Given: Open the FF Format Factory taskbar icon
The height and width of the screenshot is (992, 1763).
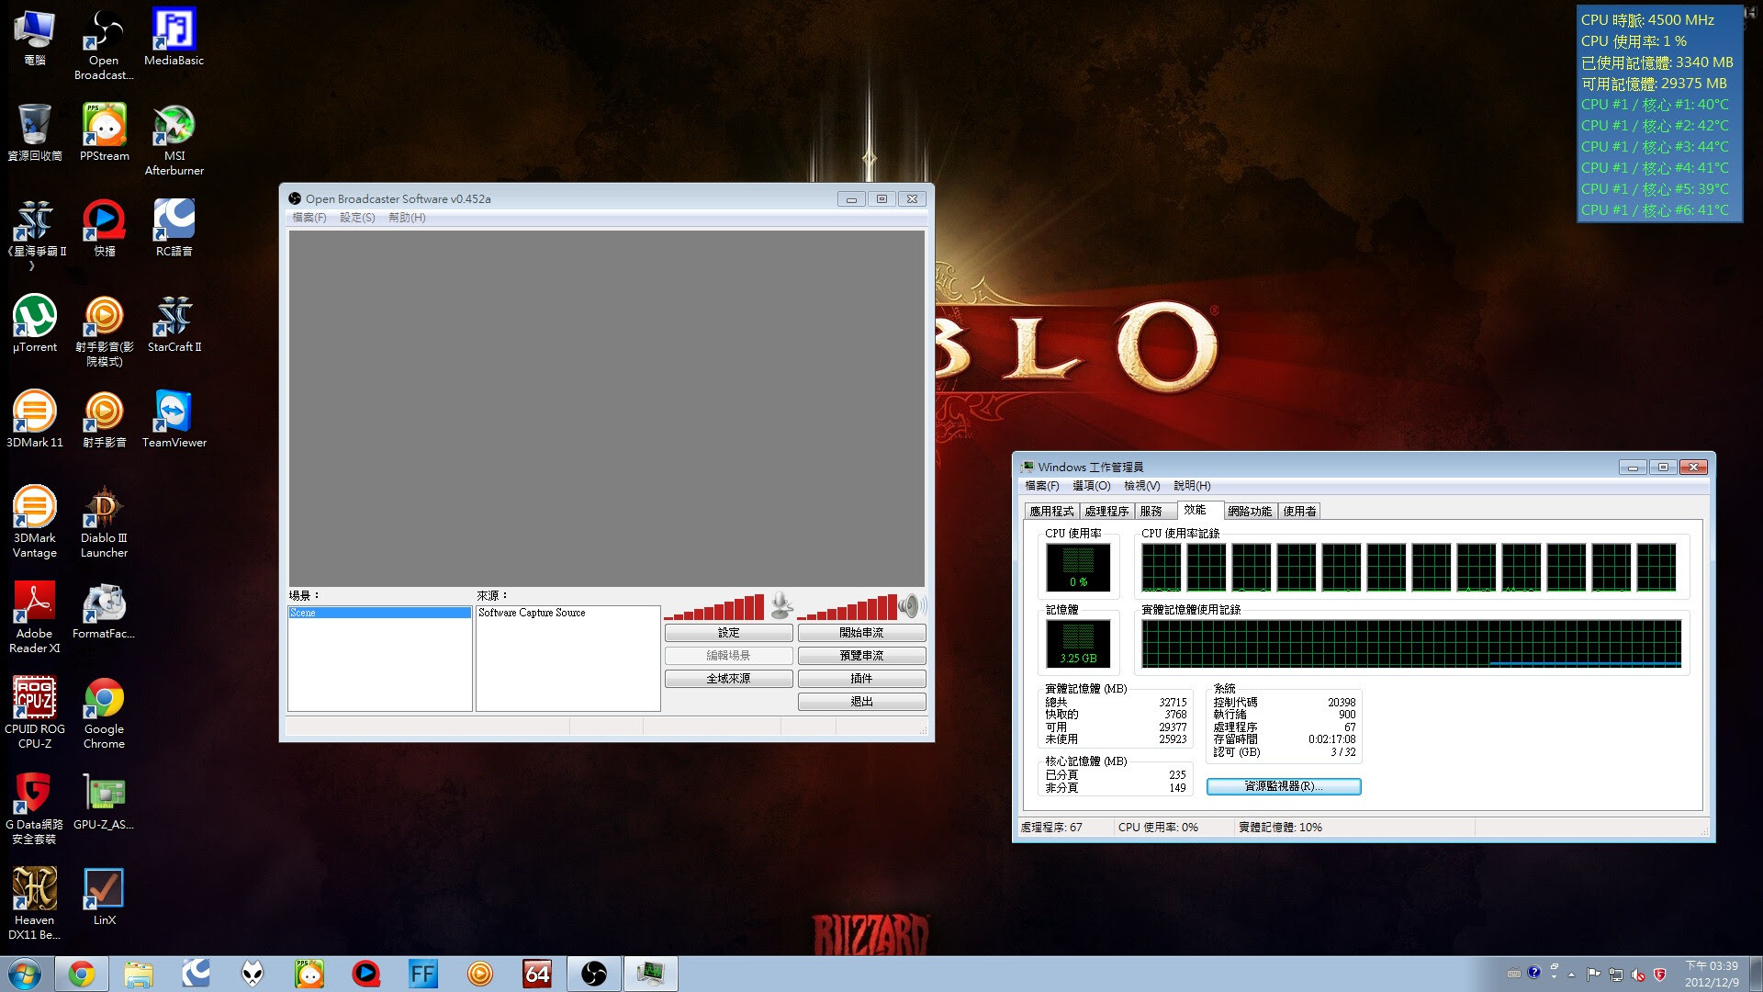Looking at the screenshot, I should click(x=423, y=974).
